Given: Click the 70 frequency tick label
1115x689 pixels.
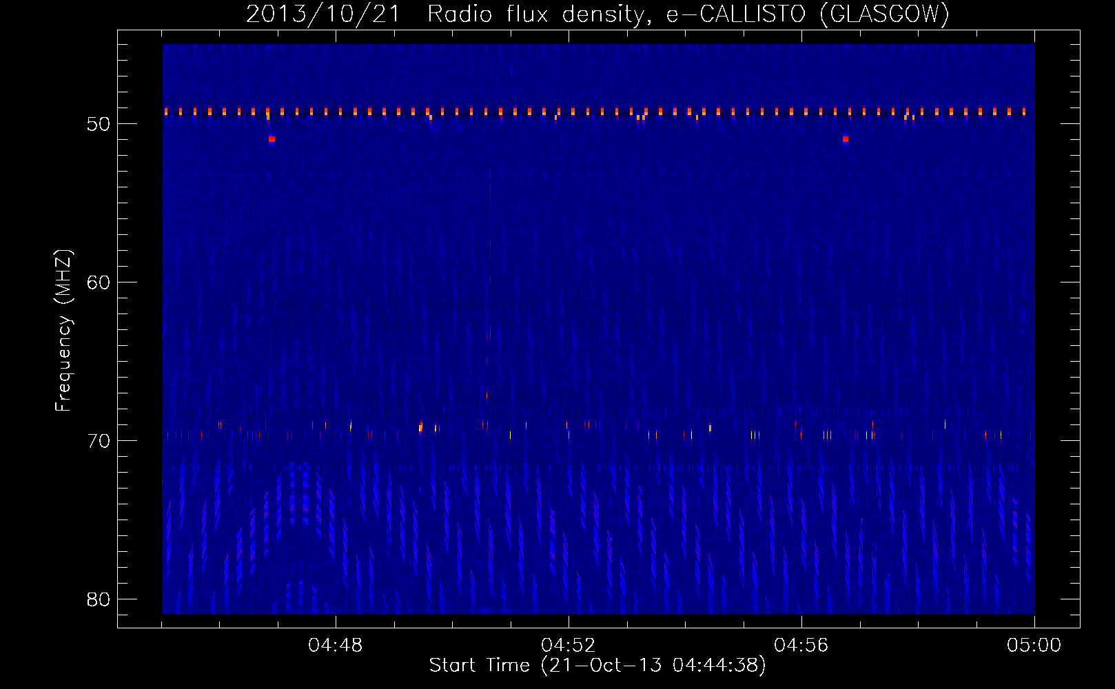Looking at the screenshot, I should pyautogui.click(x=99, y=441).
